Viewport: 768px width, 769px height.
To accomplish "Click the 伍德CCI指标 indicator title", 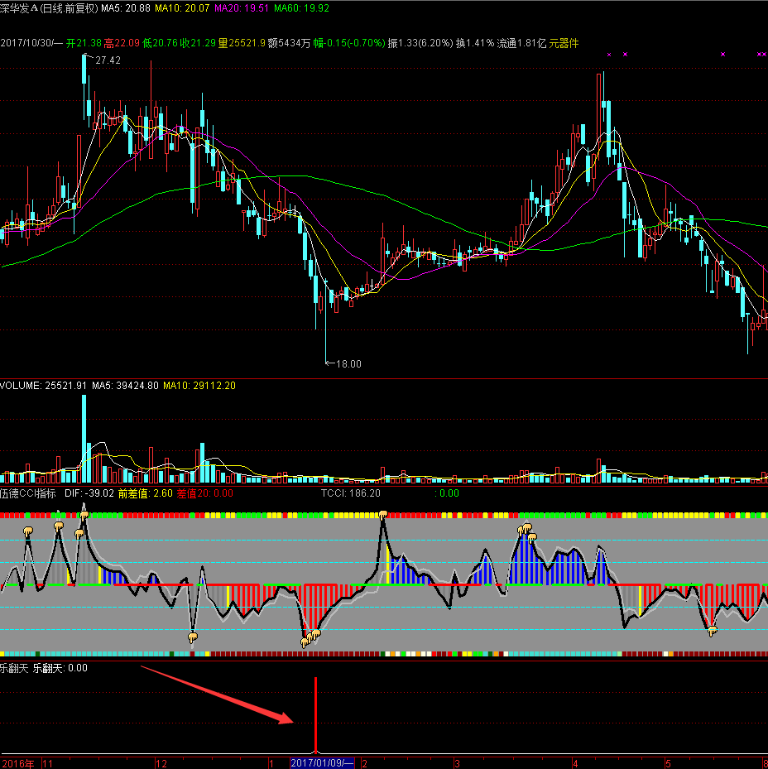I will pyautogui.click(x=28, y=493).
